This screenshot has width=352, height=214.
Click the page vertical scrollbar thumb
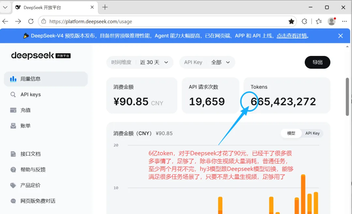[347, 97]
